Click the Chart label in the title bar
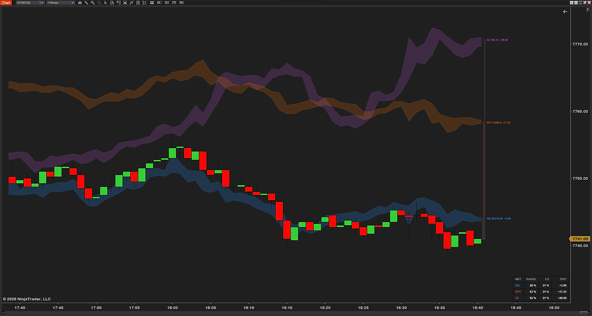This screenshot has height=316, width=592. point(6,2)
